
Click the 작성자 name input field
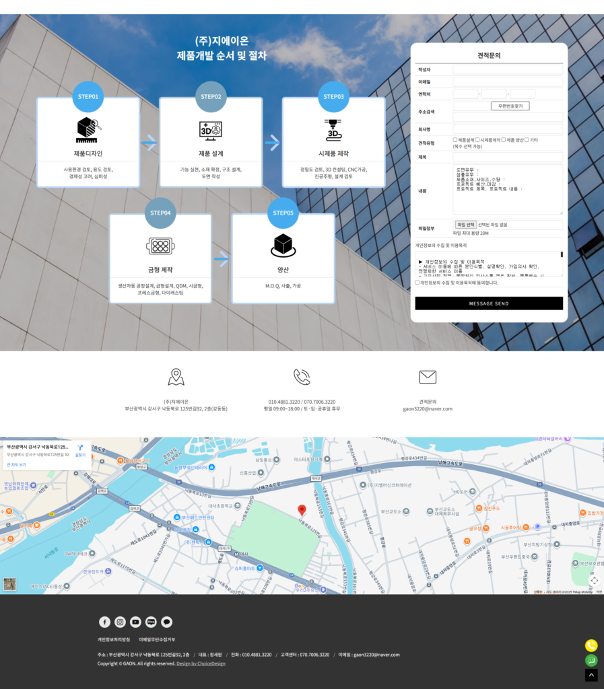click(x=508, y=69)
